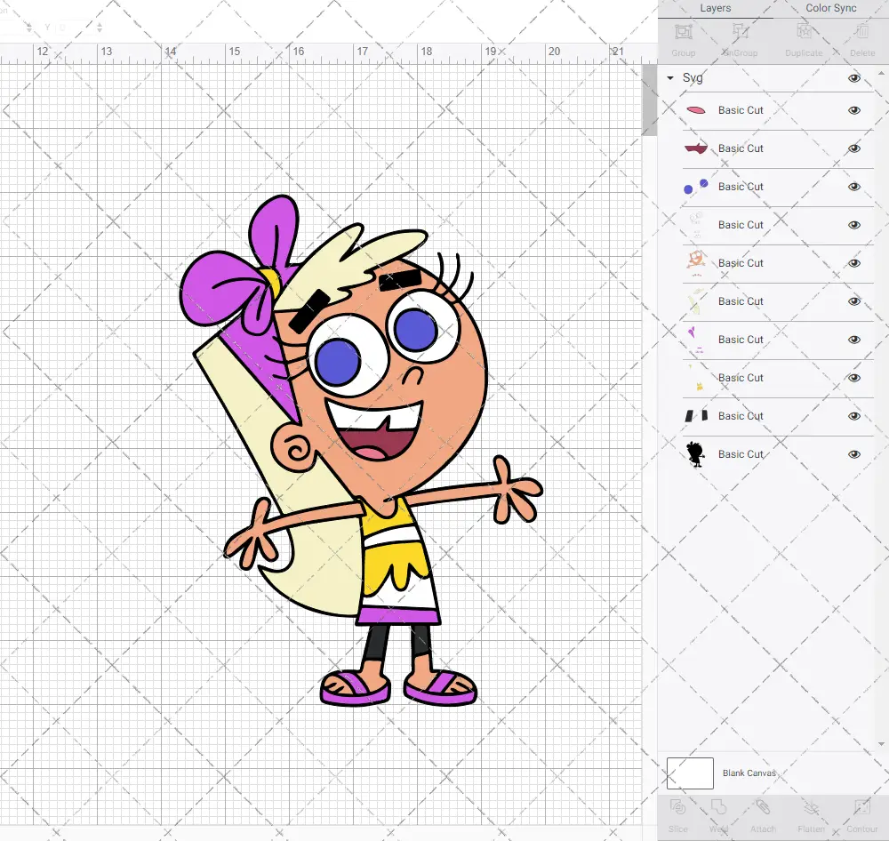Select the orange skin-tone layer thumbnail
This screenshot has width=889, height=841.
pos(696,263)
